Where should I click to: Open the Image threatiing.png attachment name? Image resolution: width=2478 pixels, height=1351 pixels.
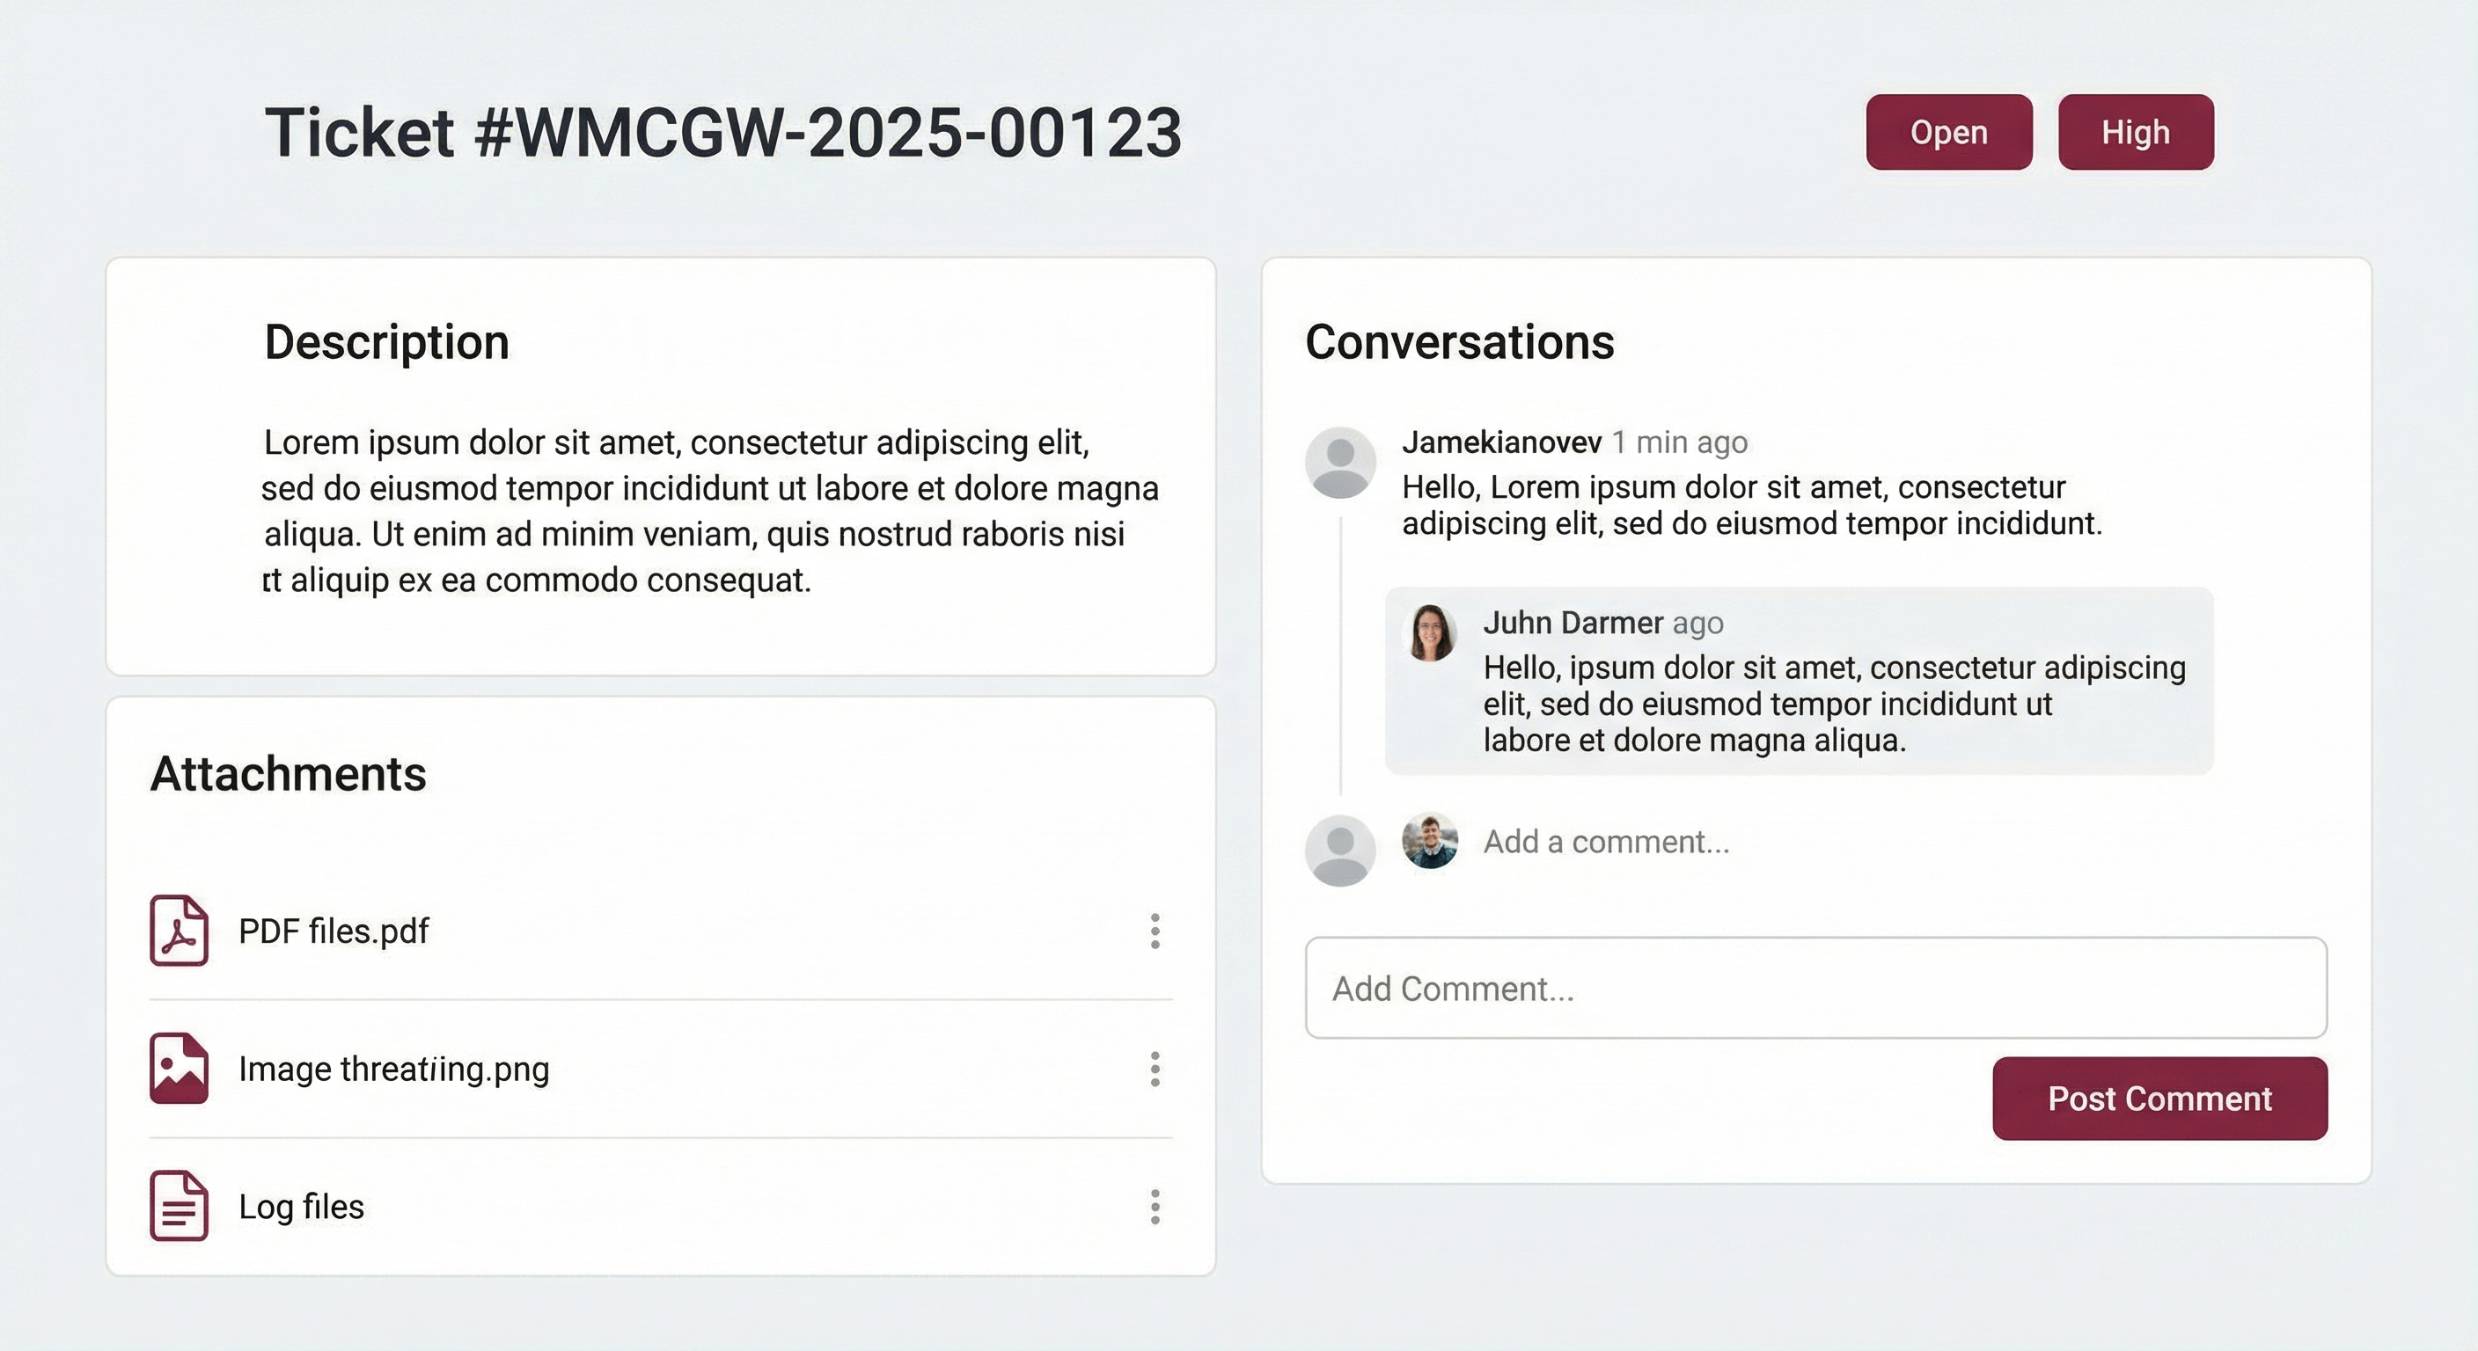pyautogui.click(x=393, y=1070)
